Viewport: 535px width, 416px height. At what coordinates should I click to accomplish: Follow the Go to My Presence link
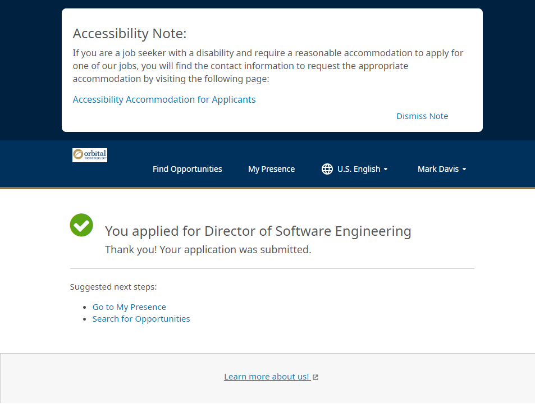(129, 307)
